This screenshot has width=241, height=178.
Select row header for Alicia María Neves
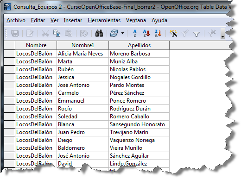pyautogui.click(x=9, y=54)
